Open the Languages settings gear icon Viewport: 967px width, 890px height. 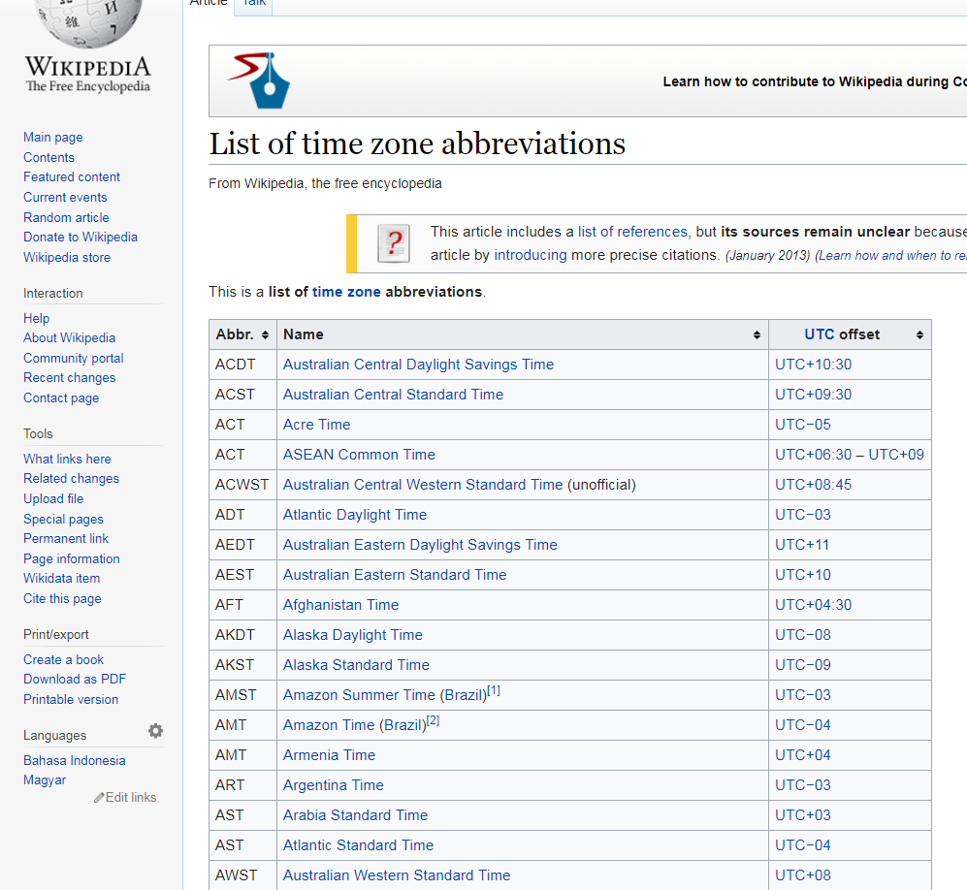click(x=155, y=731)
